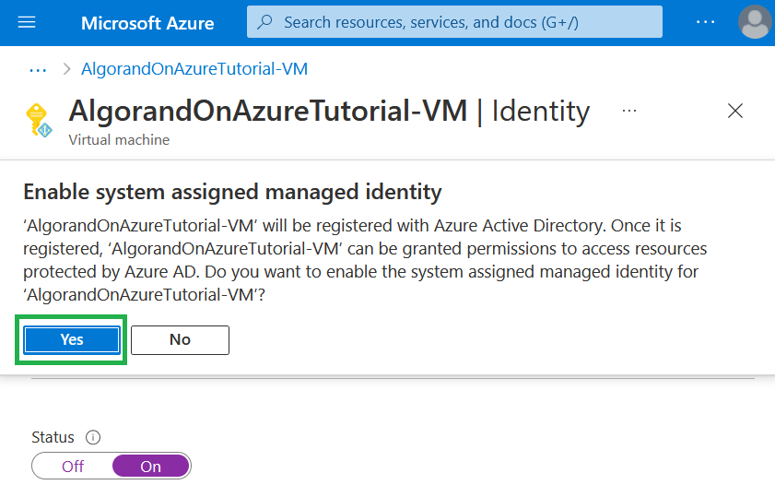Open the ellipsis menu next to Identity title
775x485 pixels.
click(x=629, y=111)
